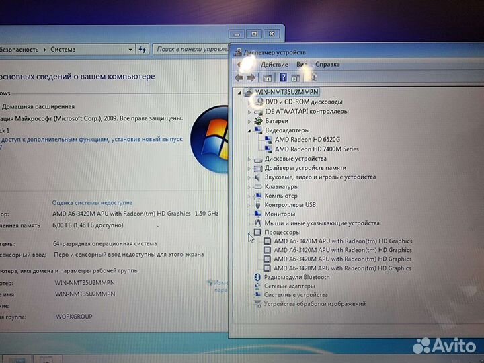Select the Устройства обработки изображений icon
Image resolution: width=484 pixels, height=363 pixels.
pos(257,304)
